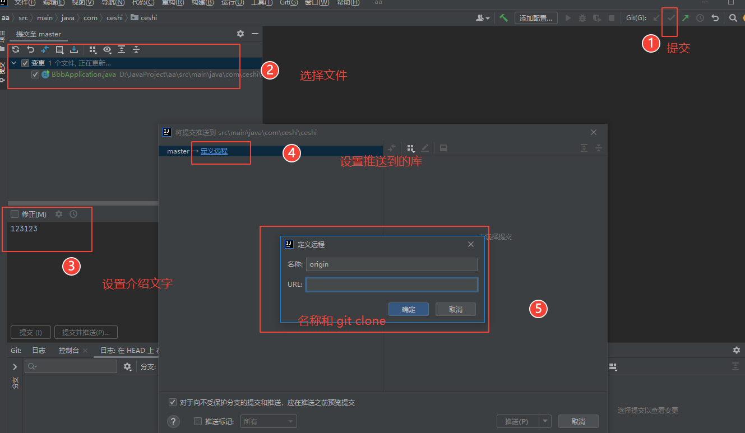Open the 视图(V) menu

tap(82, 3)
